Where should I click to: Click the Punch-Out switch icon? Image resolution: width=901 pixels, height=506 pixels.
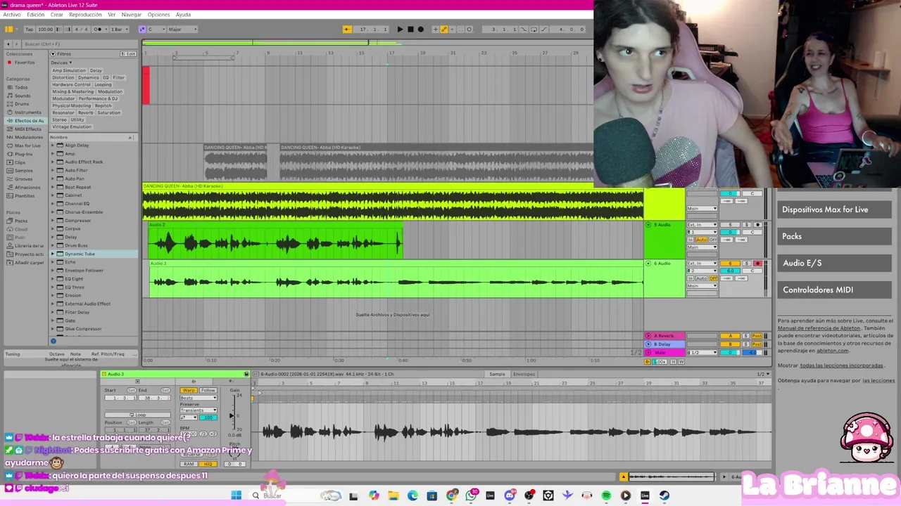tap(543, 29)
